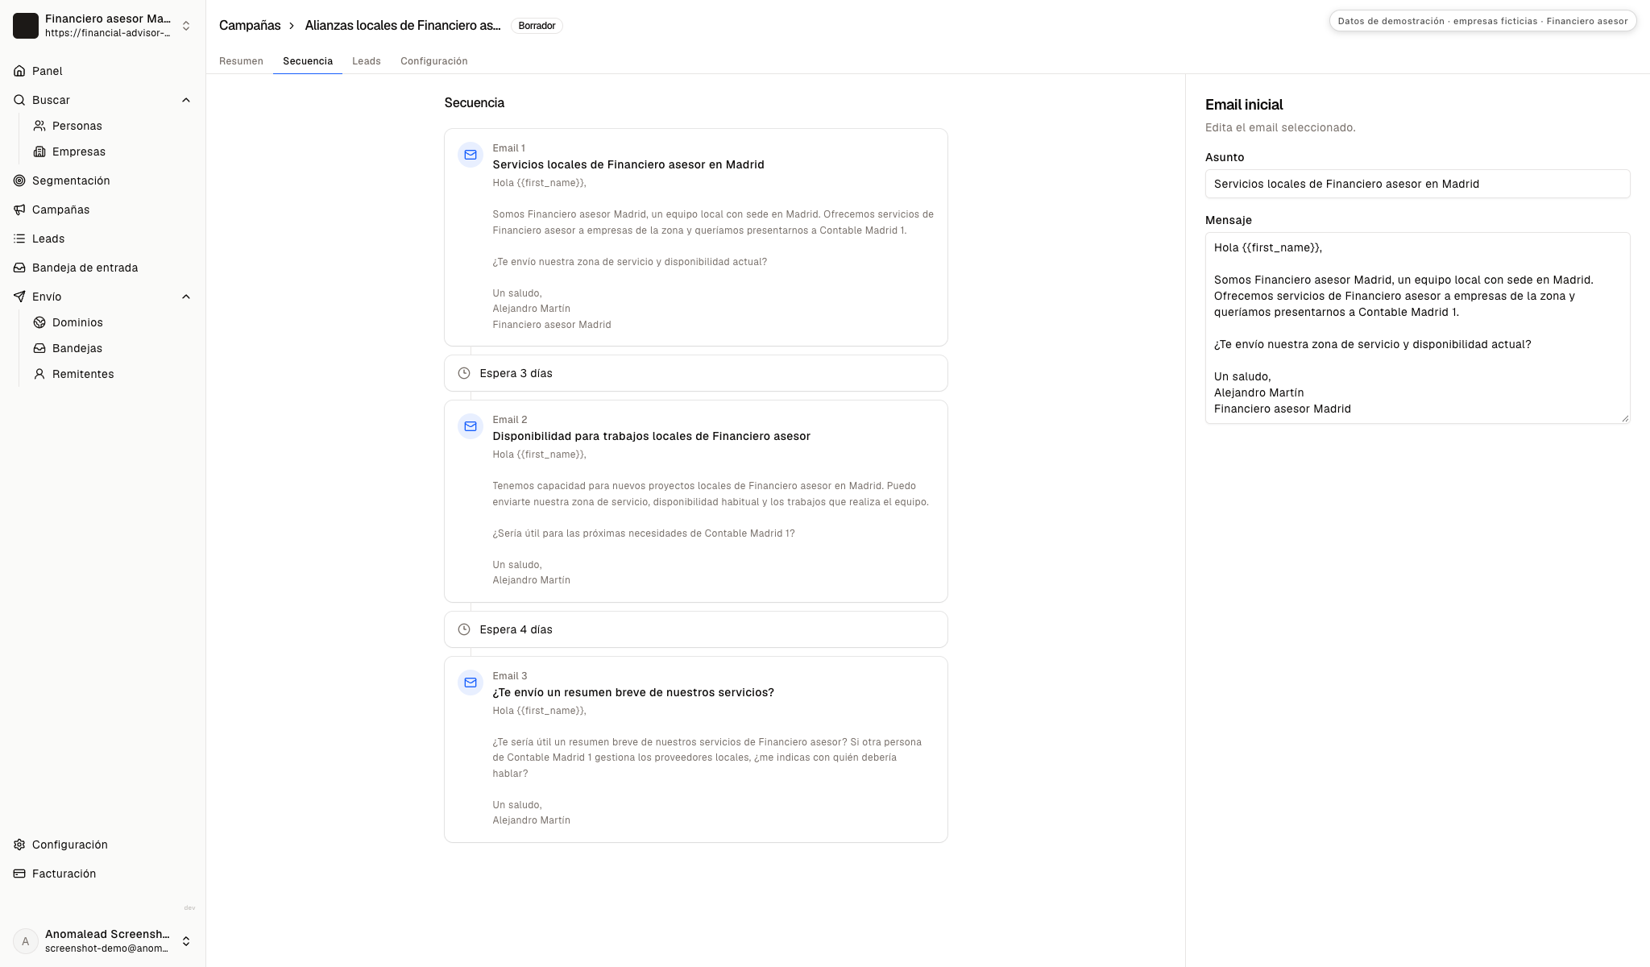
Task: Click inside the Mensaje text area
Action: point(1417,328)
